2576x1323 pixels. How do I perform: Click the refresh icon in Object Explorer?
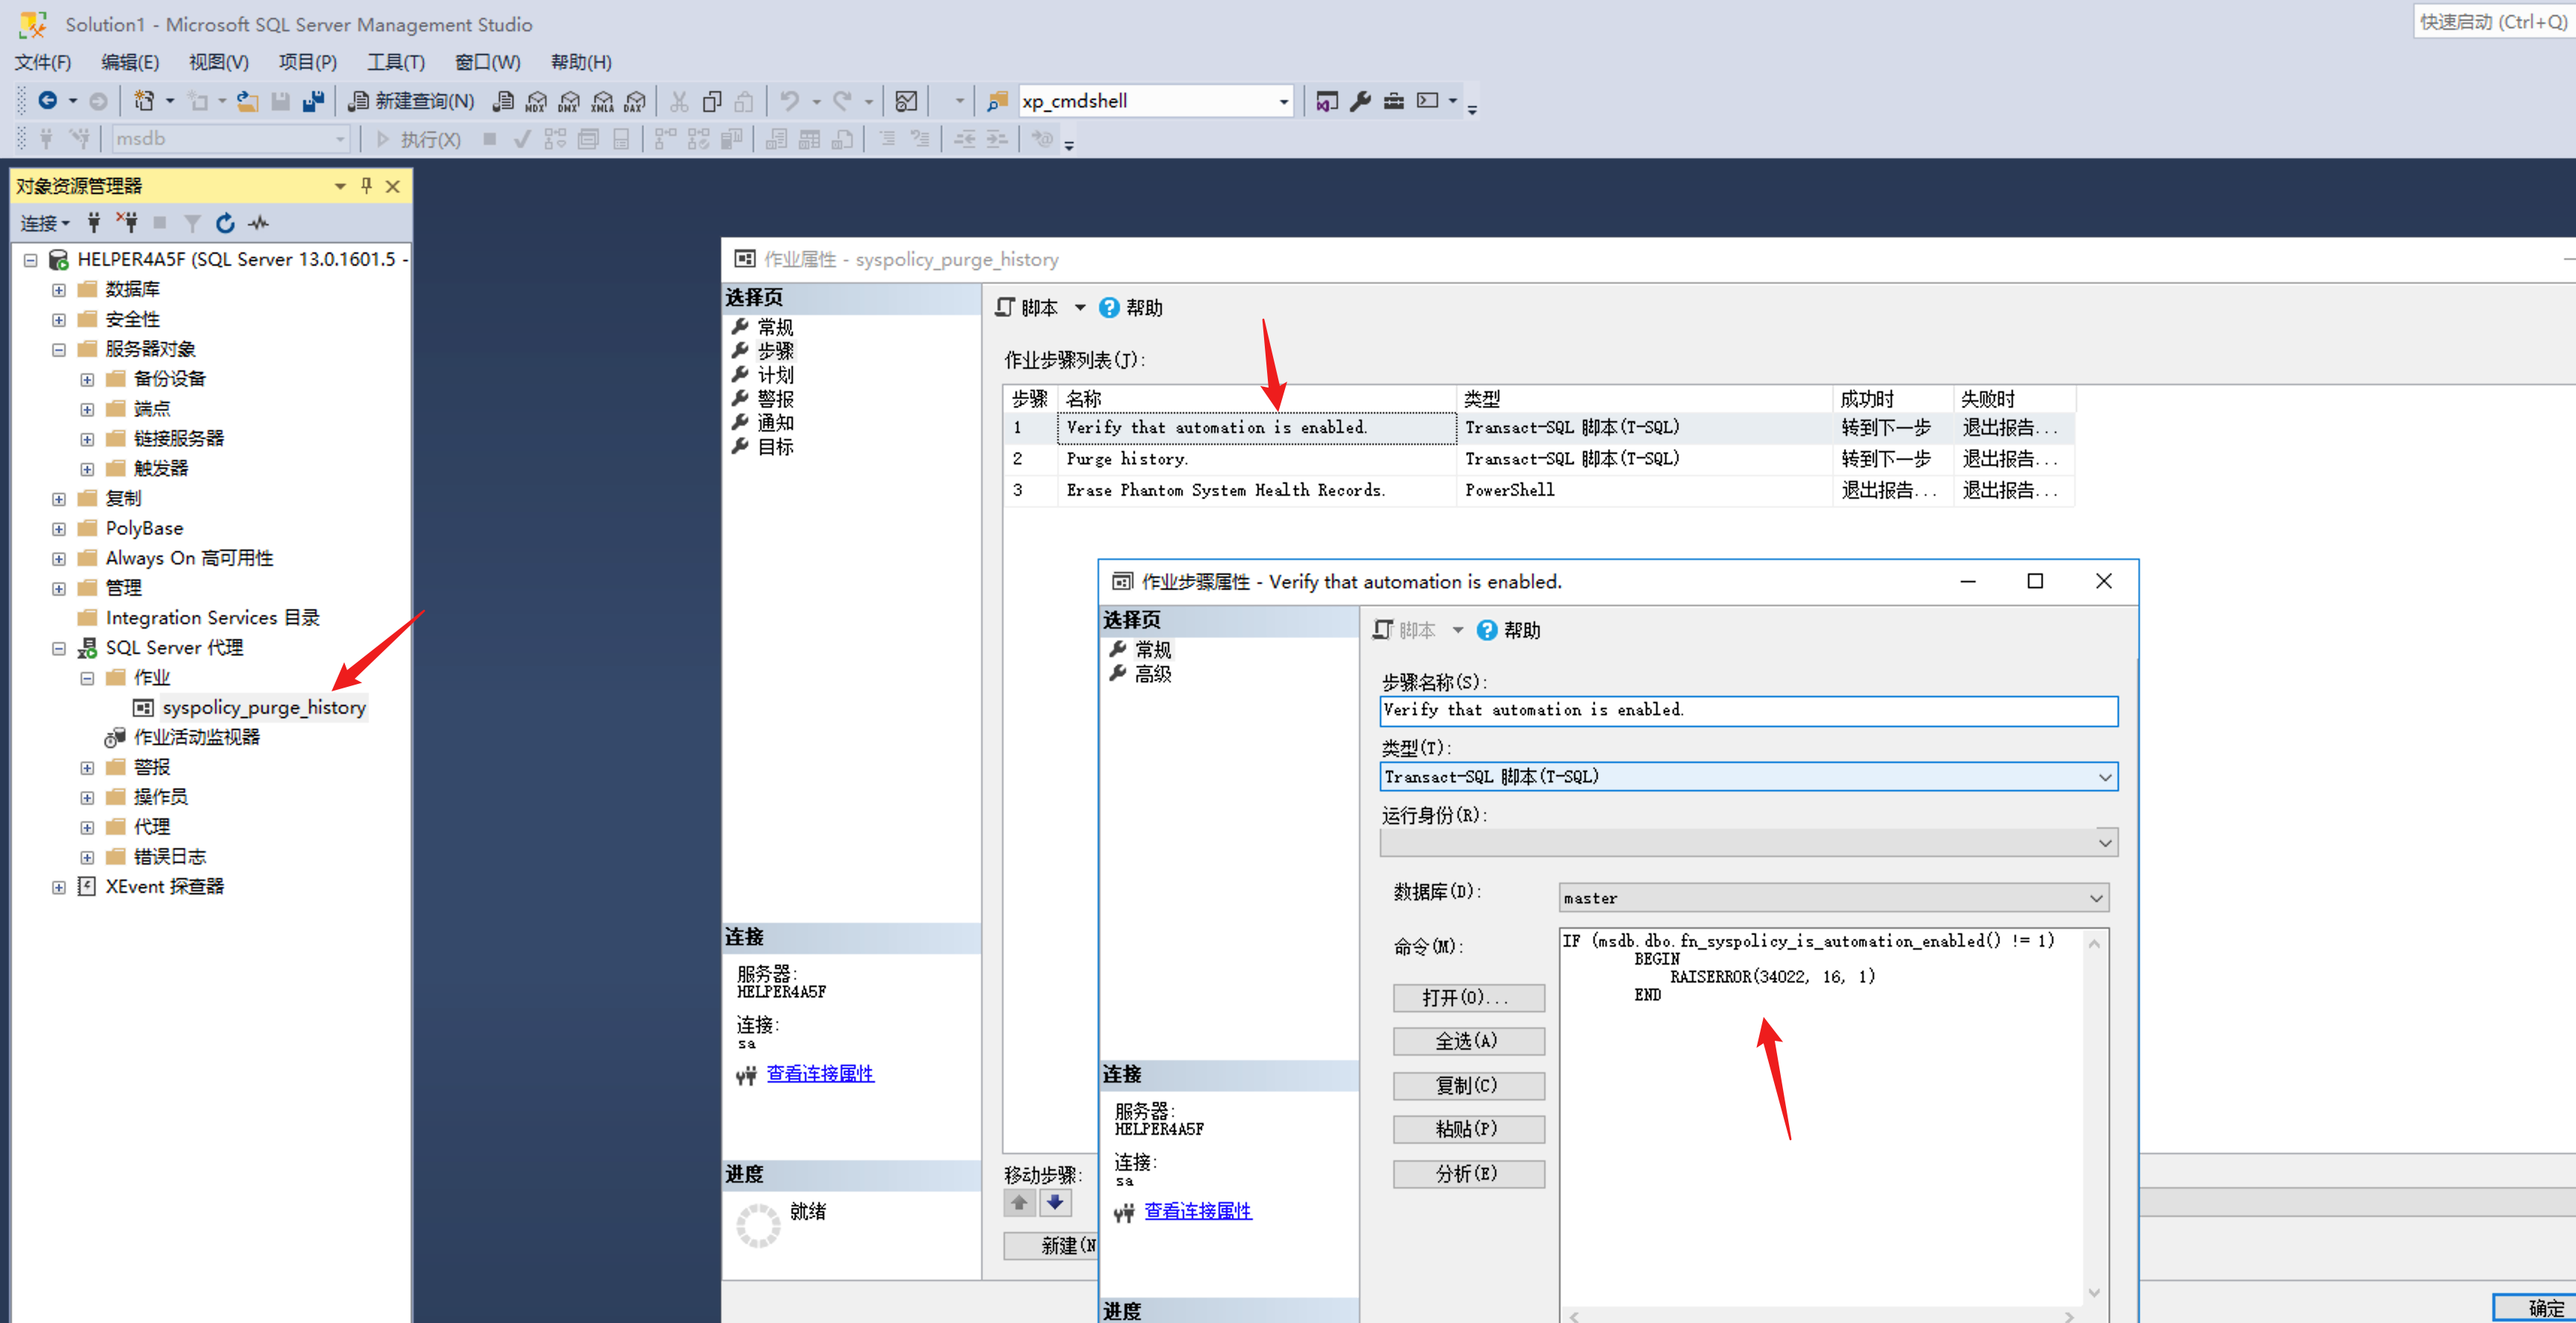(226, 223)
